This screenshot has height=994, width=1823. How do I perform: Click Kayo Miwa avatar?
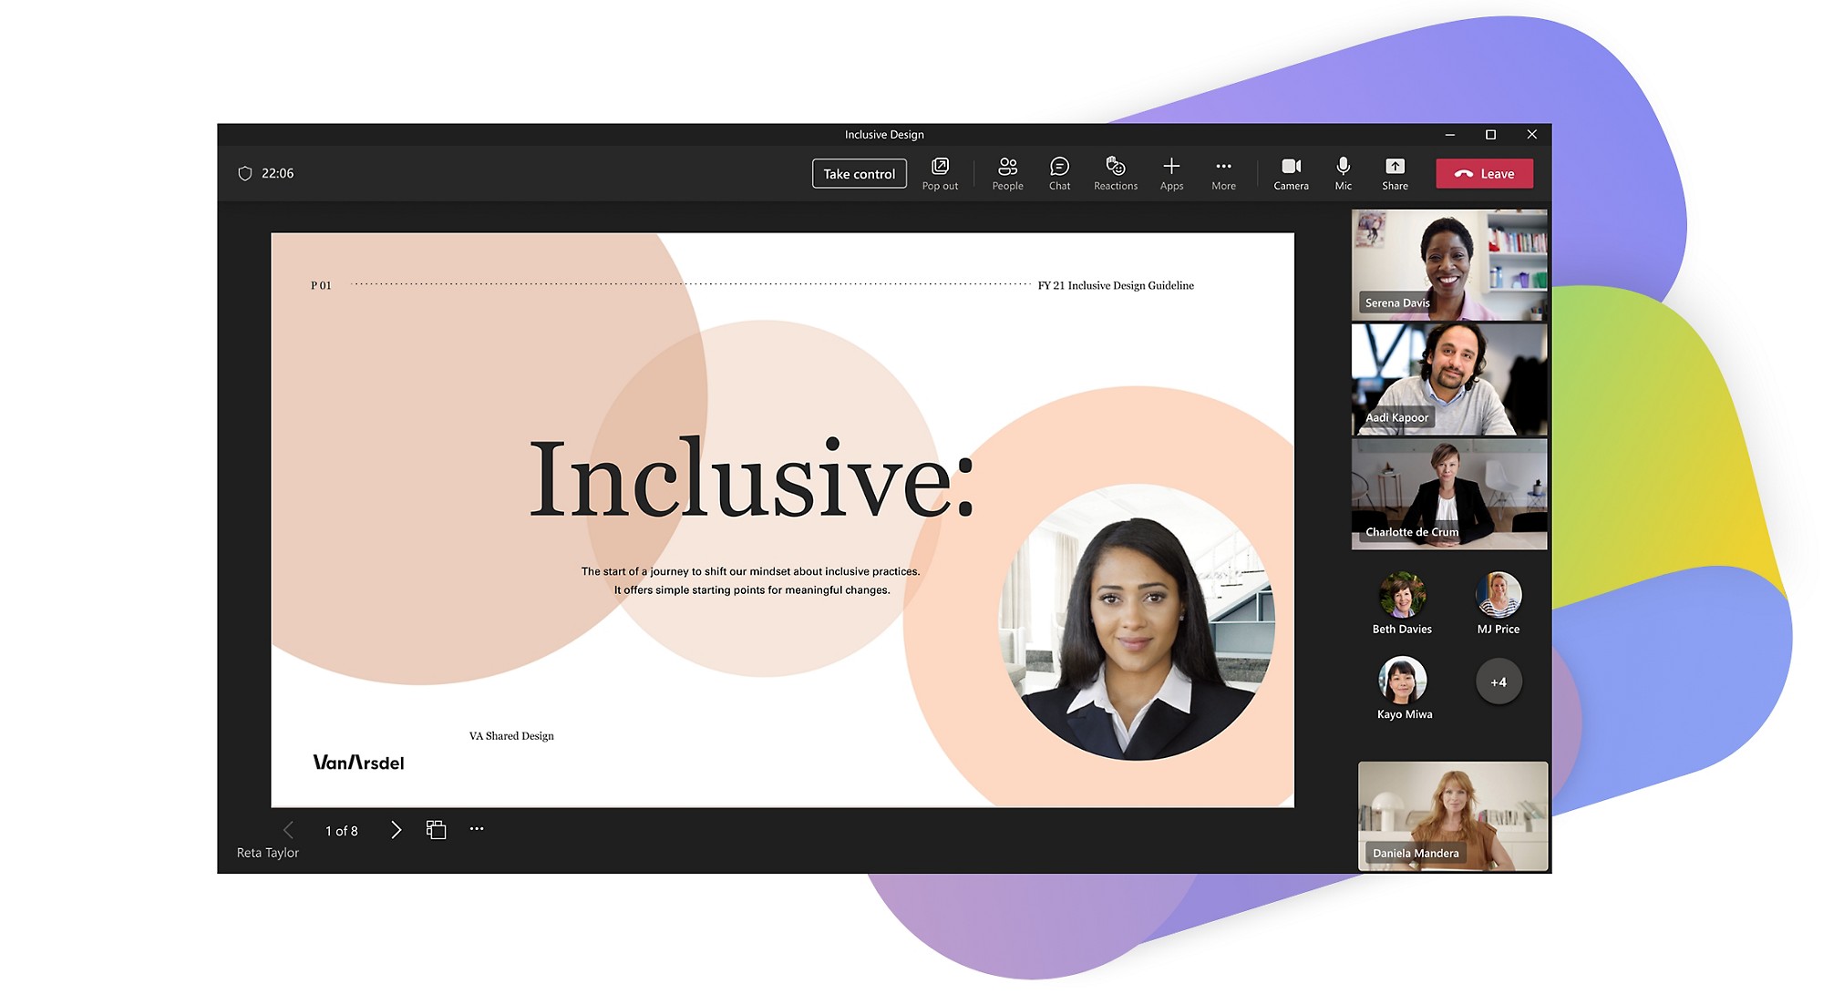(x=1402, y=681)
